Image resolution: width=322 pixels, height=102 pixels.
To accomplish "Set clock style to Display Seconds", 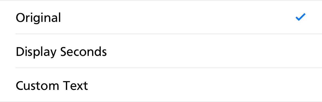I will 161,51.
